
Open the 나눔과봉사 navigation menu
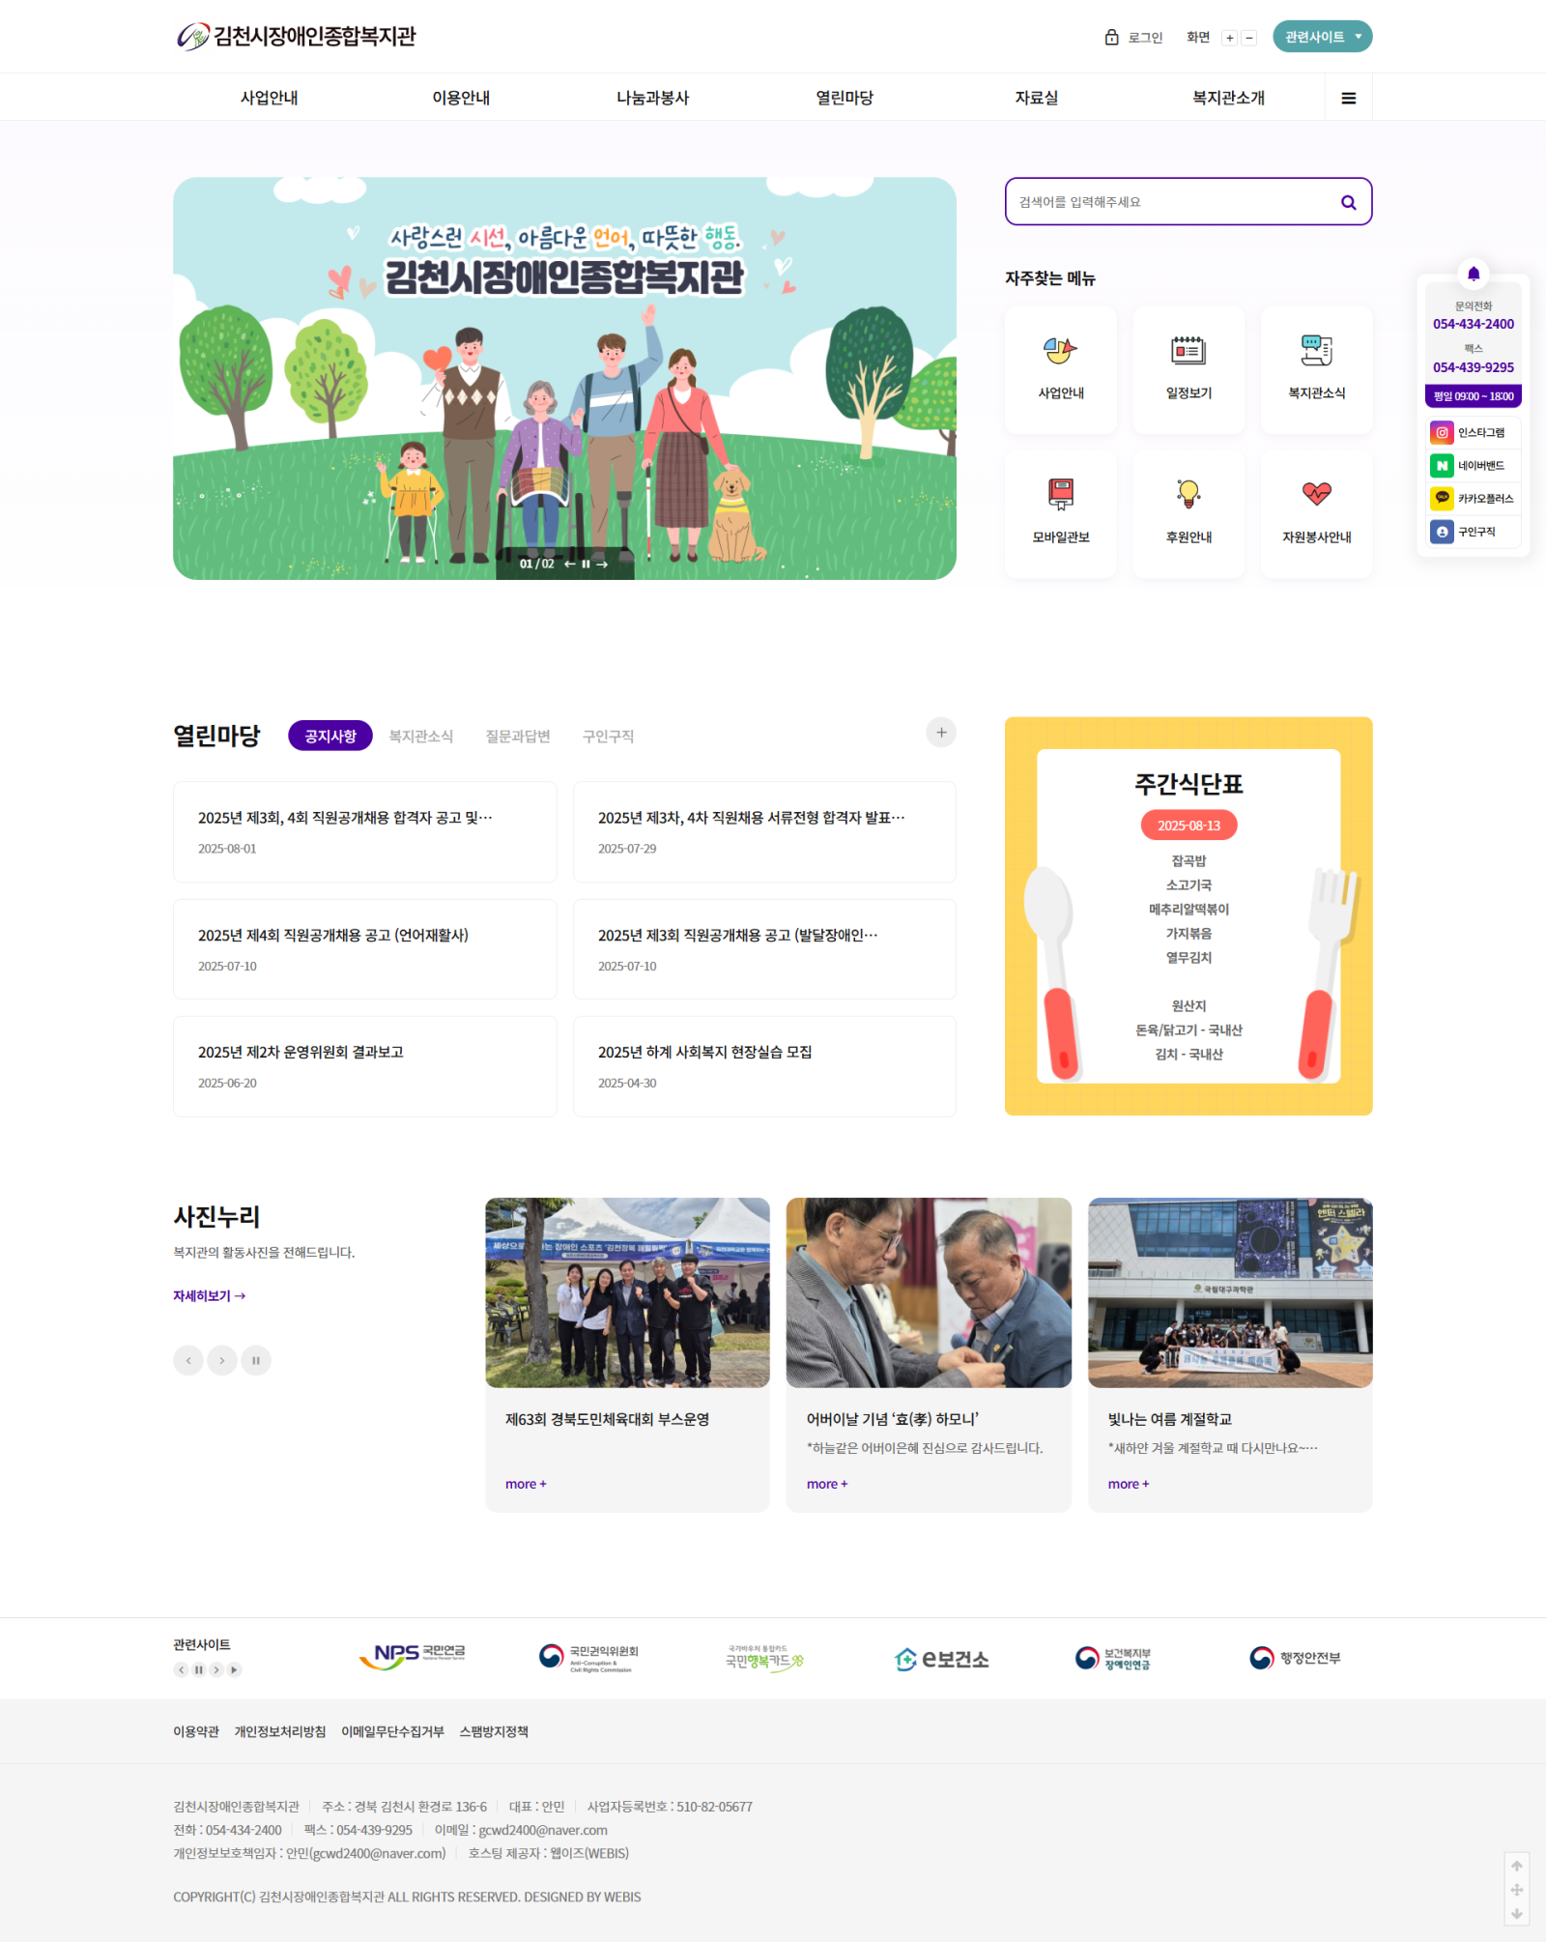(x=652, y=98)
